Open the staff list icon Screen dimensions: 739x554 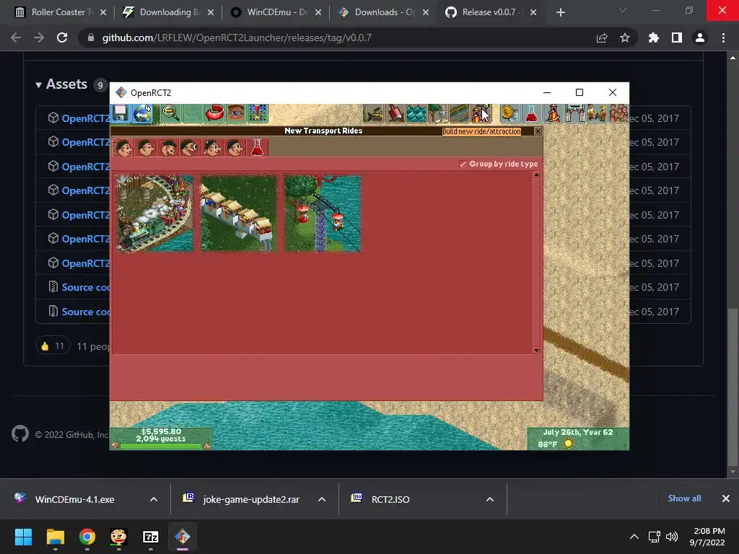point(597,113)
